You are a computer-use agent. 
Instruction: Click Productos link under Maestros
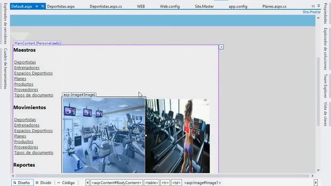24,84
